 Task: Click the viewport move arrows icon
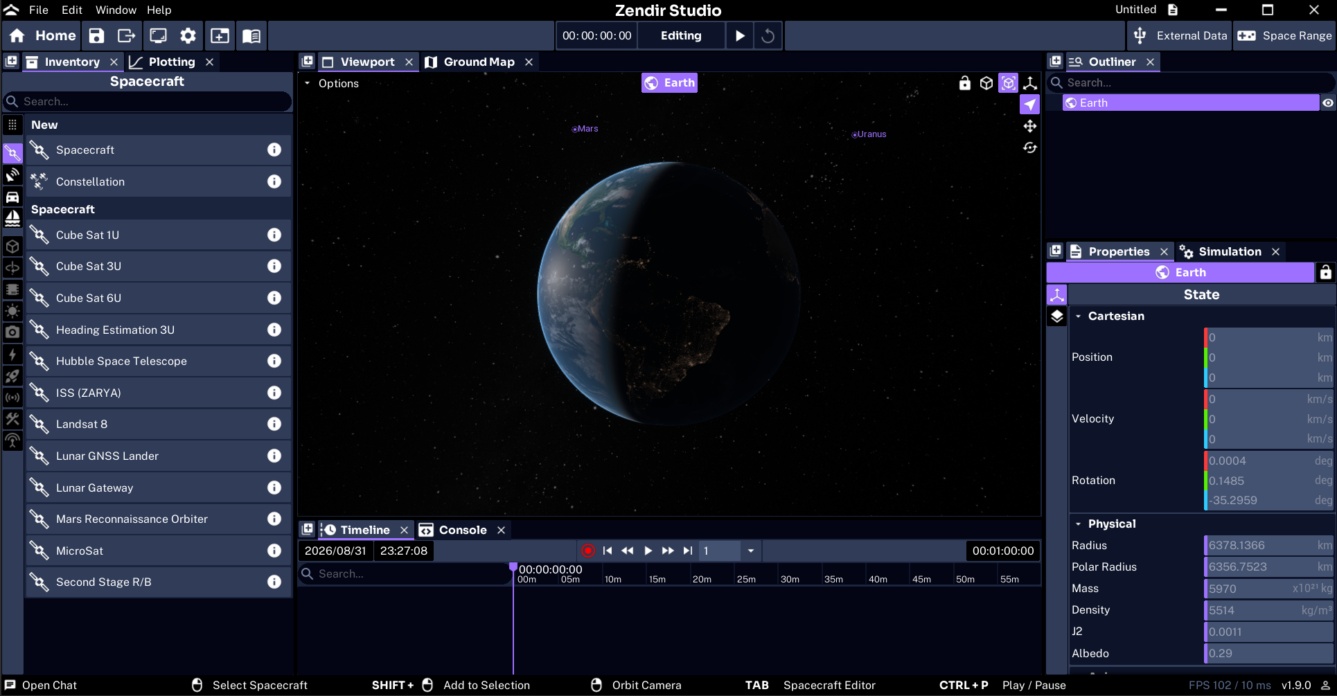pos(1030,126)
